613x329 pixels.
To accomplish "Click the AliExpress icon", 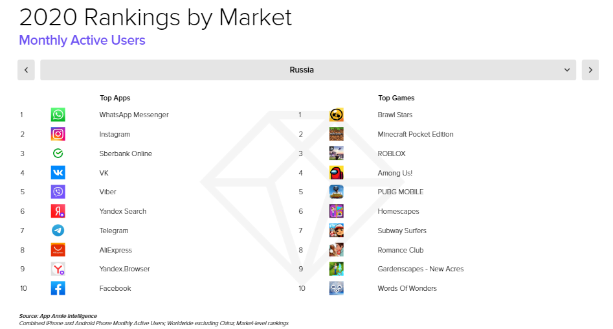I will coord(58,249).
